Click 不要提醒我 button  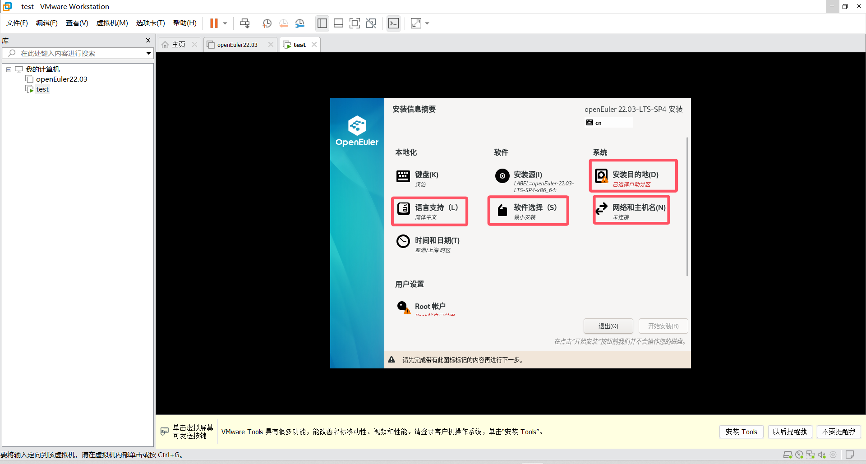click(x=838, y=432)
